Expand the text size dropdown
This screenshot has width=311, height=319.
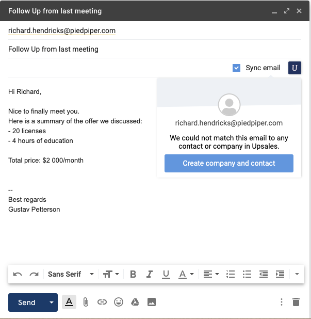point(111,274)
